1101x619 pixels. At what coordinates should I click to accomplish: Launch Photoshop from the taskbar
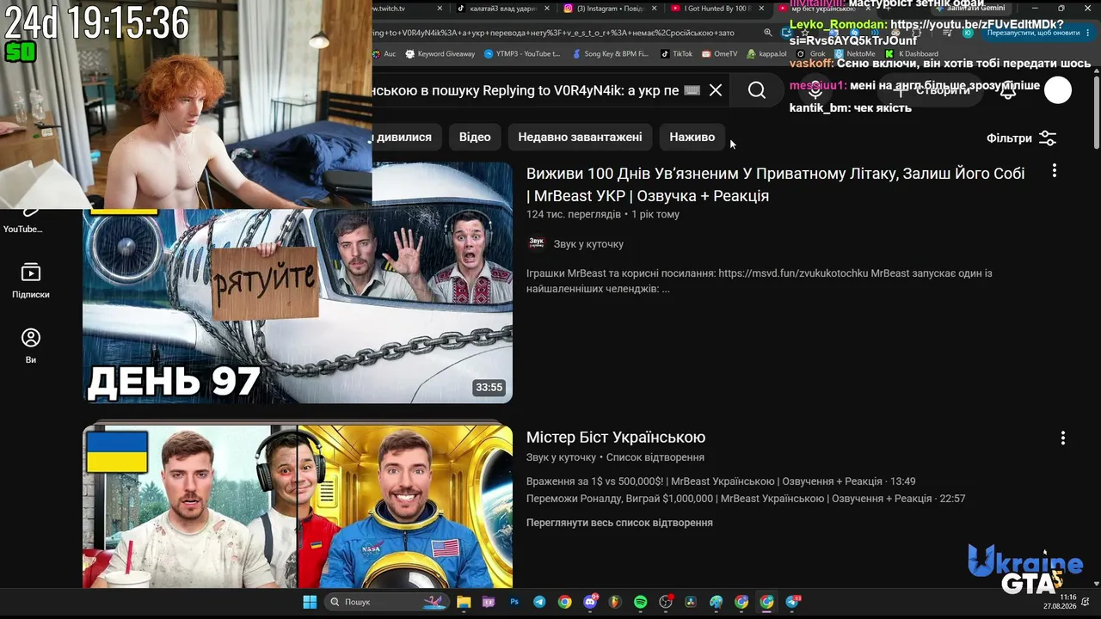click(x=514, y=602)
